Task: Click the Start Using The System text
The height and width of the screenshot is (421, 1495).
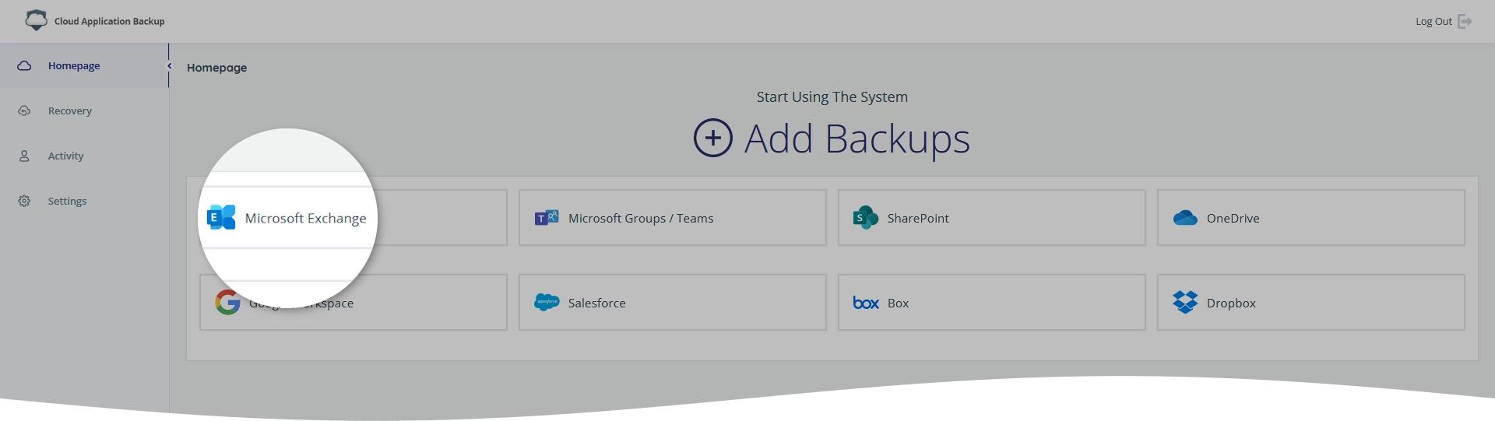Action: pos(832,96)
